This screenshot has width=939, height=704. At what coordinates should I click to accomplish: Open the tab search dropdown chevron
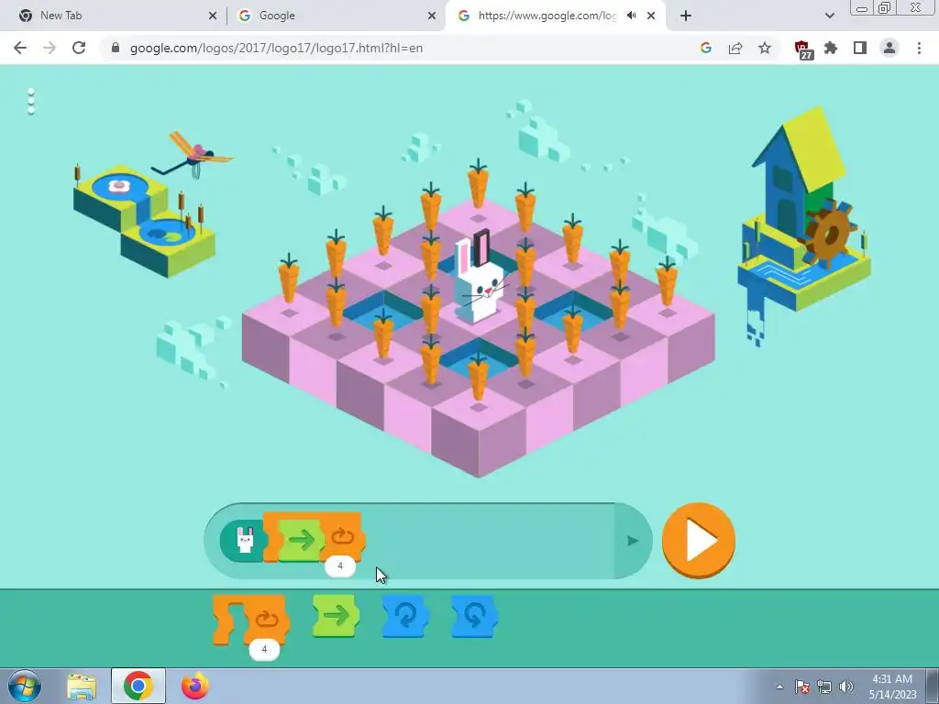tap(829, 16)
